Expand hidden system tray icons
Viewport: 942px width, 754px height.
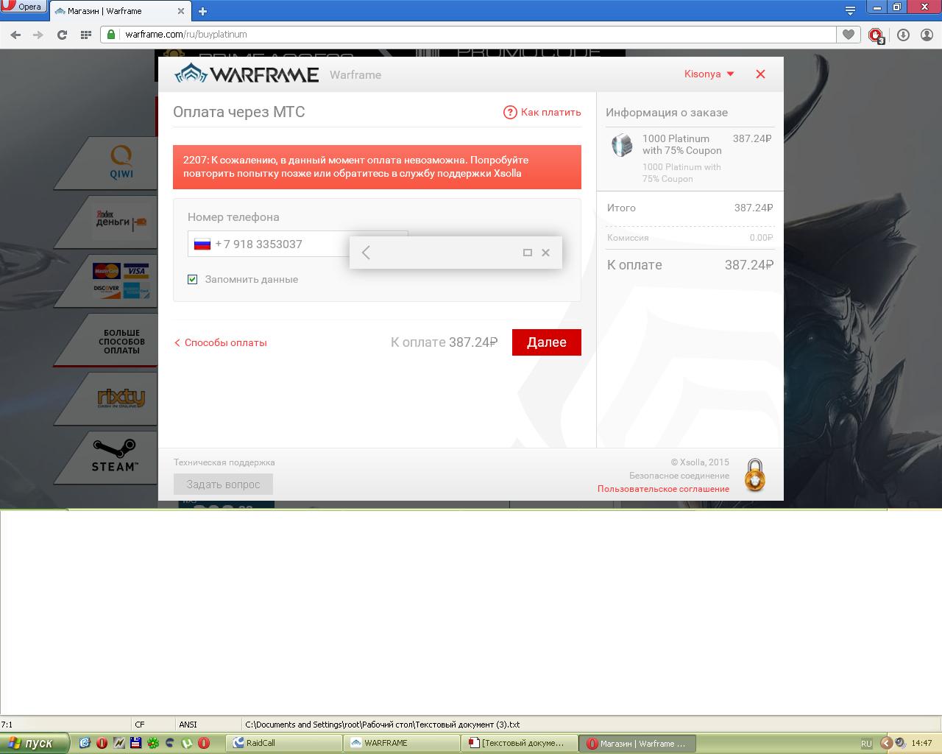click(886, 743)
